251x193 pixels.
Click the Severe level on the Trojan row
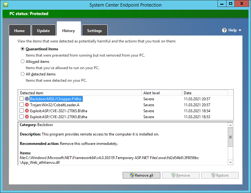click(149, 105)
